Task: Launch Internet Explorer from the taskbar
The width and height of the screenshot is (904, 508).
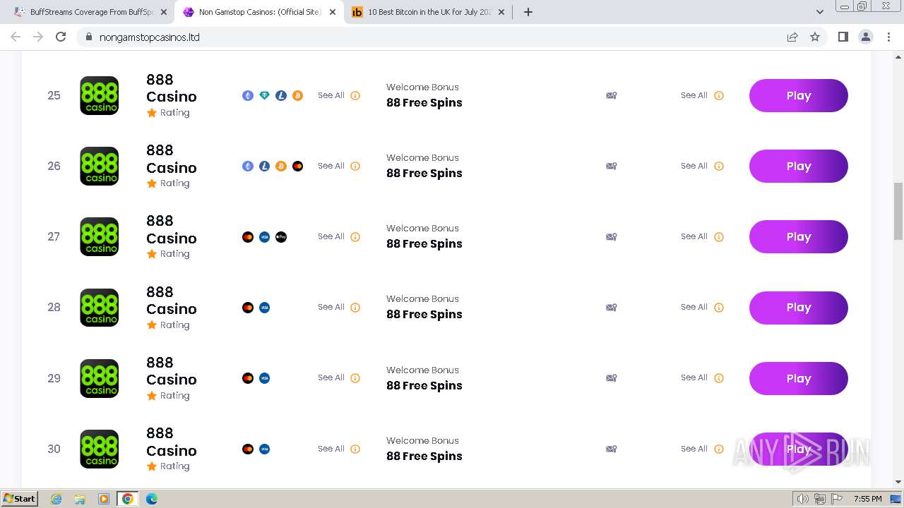Action: point(56,499)
